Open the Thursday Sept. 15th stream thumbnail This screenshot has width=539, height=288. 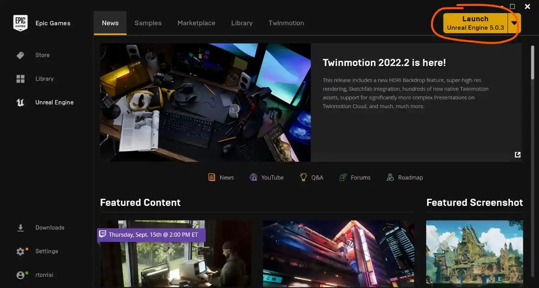tap(175, 254)
